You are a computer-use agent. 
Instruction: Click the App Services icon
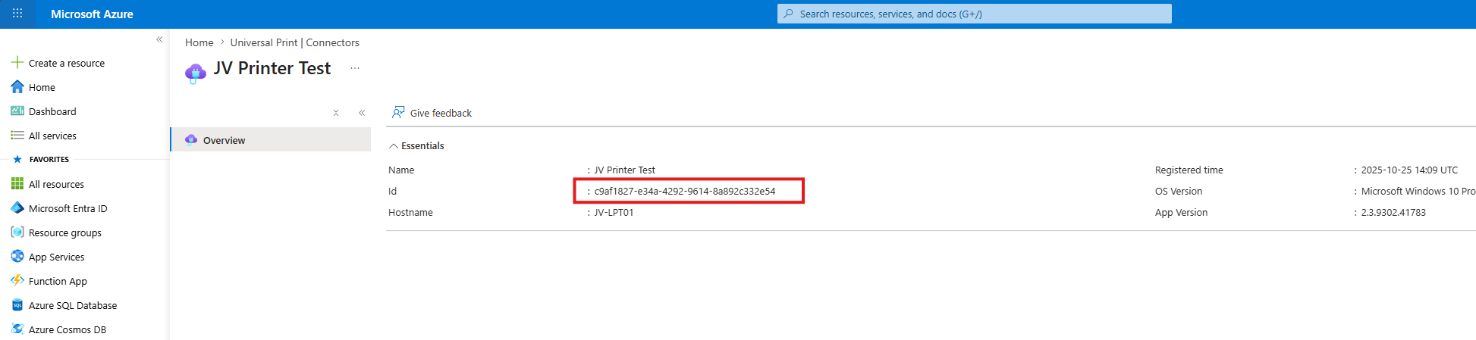(x=17, y=257)
